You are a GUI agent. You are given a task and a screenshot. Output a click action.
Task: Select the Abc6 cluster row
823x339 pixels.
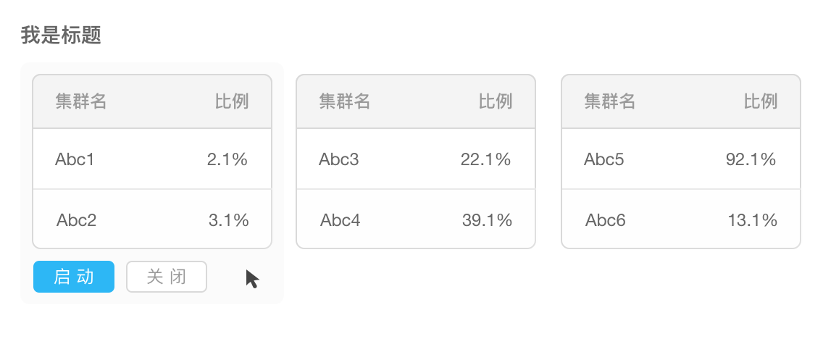point(606,220)
